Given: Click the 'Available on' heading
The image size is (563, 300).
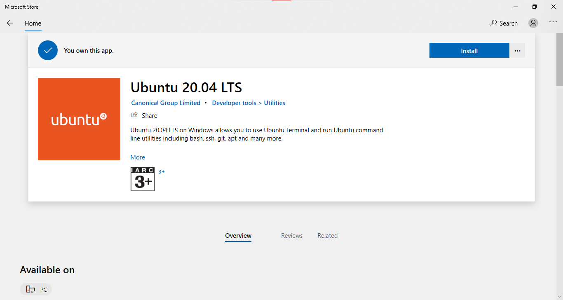Looking at the screenshot, I should 47,270.
